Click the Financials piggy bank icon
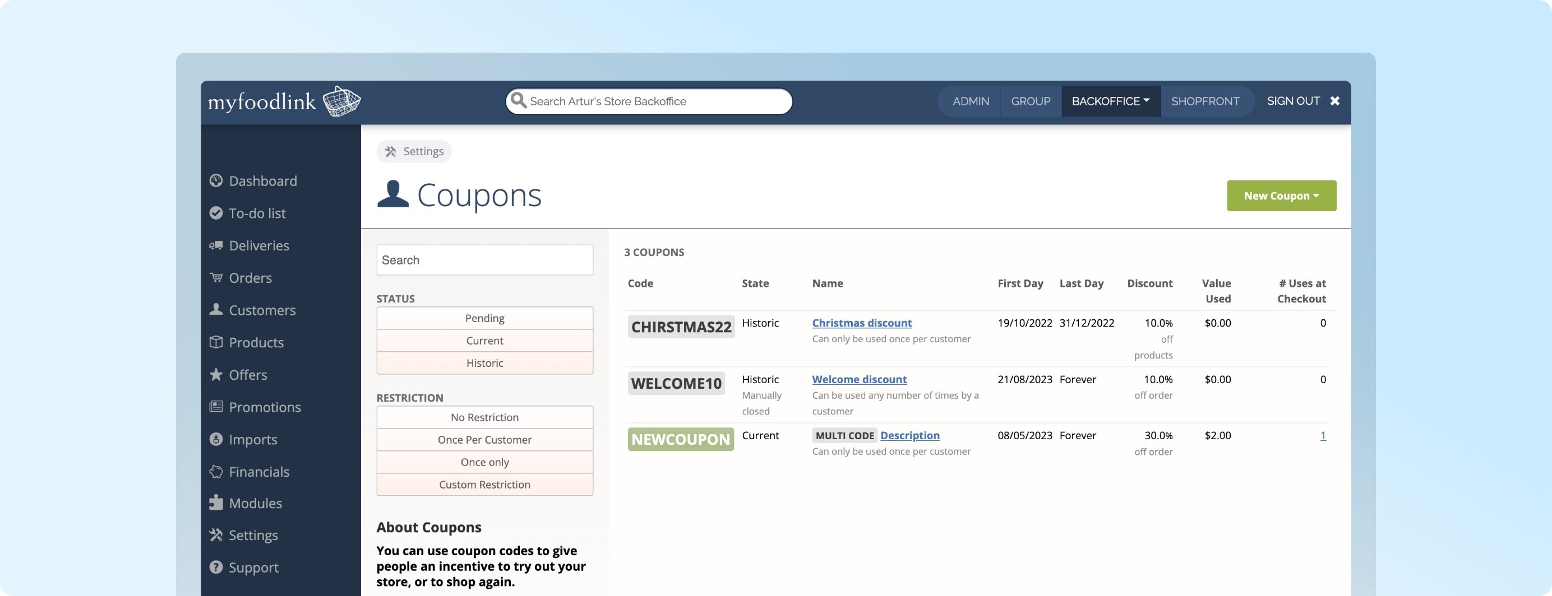Viewport: 1552px width, 596px height. coord(216,472)
